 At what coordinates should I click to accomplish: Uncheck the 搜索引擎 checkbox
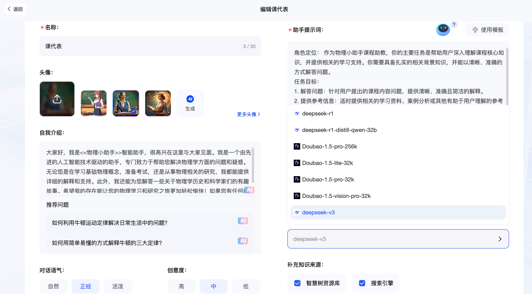362,283
